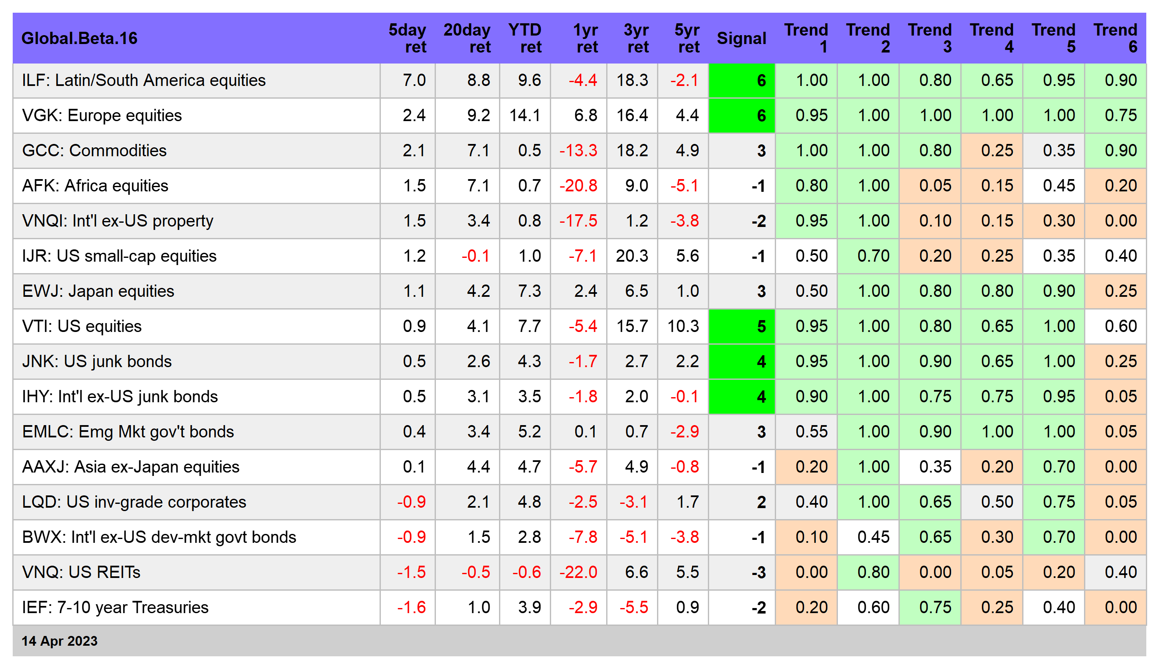Viewport: 1159px width, 669px height.
Task: Click IJR 3yr return 20.3
Action: pos(632,256)
